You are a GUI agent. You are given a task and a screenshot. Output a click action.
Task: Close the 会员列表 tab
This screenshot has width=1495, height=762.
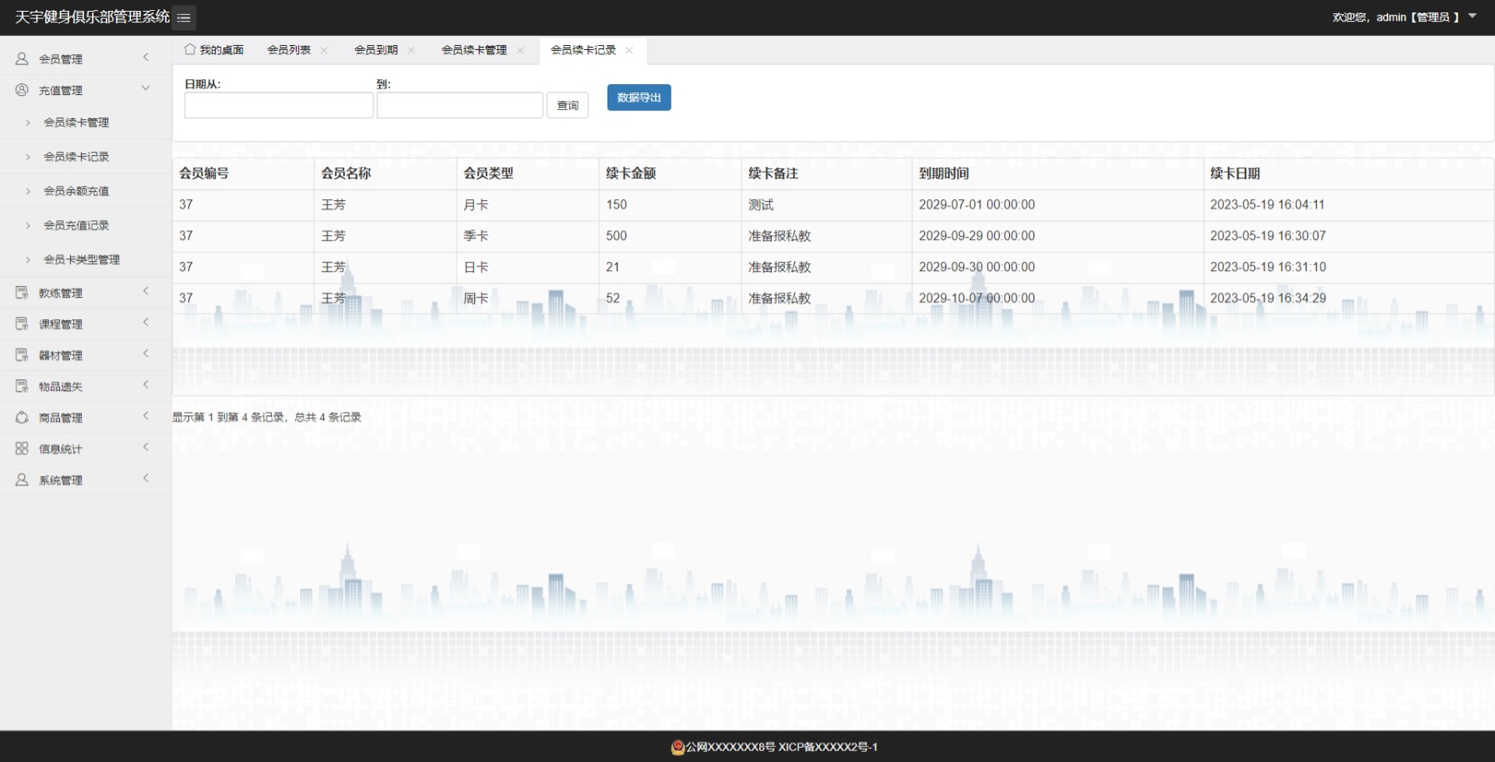324,50
